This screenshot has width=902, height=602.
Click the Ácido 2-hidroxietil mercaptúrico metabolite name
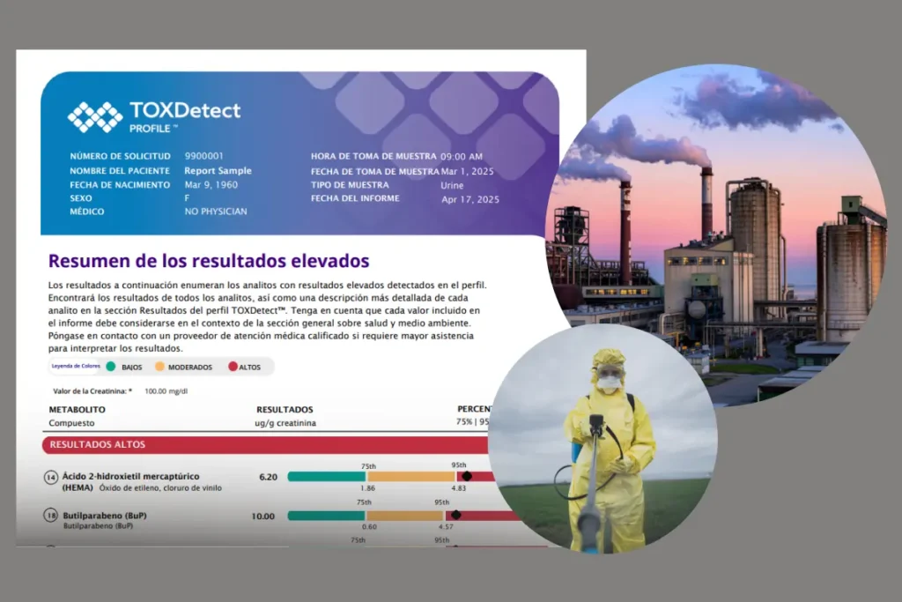coord(130,476)
